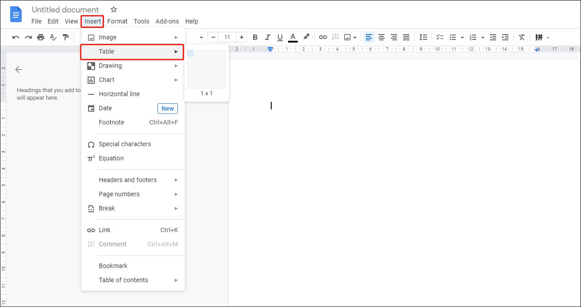This screenshot has width=581, height=307.
Task: Collapse the document outline with the back arrow
Action: coord(18,70)
